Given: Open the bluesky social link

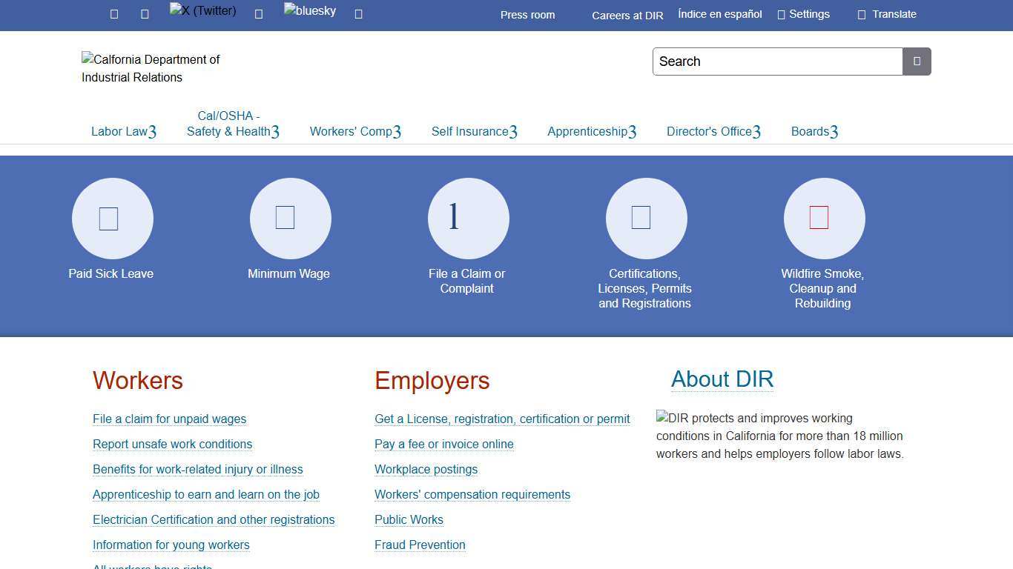Looking at the screenshot, I should pos(309,11).
